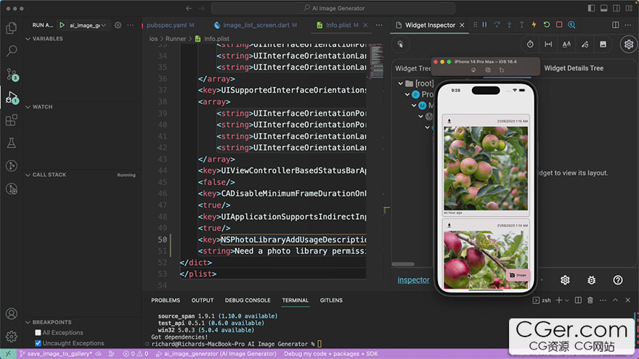Collapse the [root] widget tree node
The height and width of the screenshot is (359, 639).
[x=401, y=83]
